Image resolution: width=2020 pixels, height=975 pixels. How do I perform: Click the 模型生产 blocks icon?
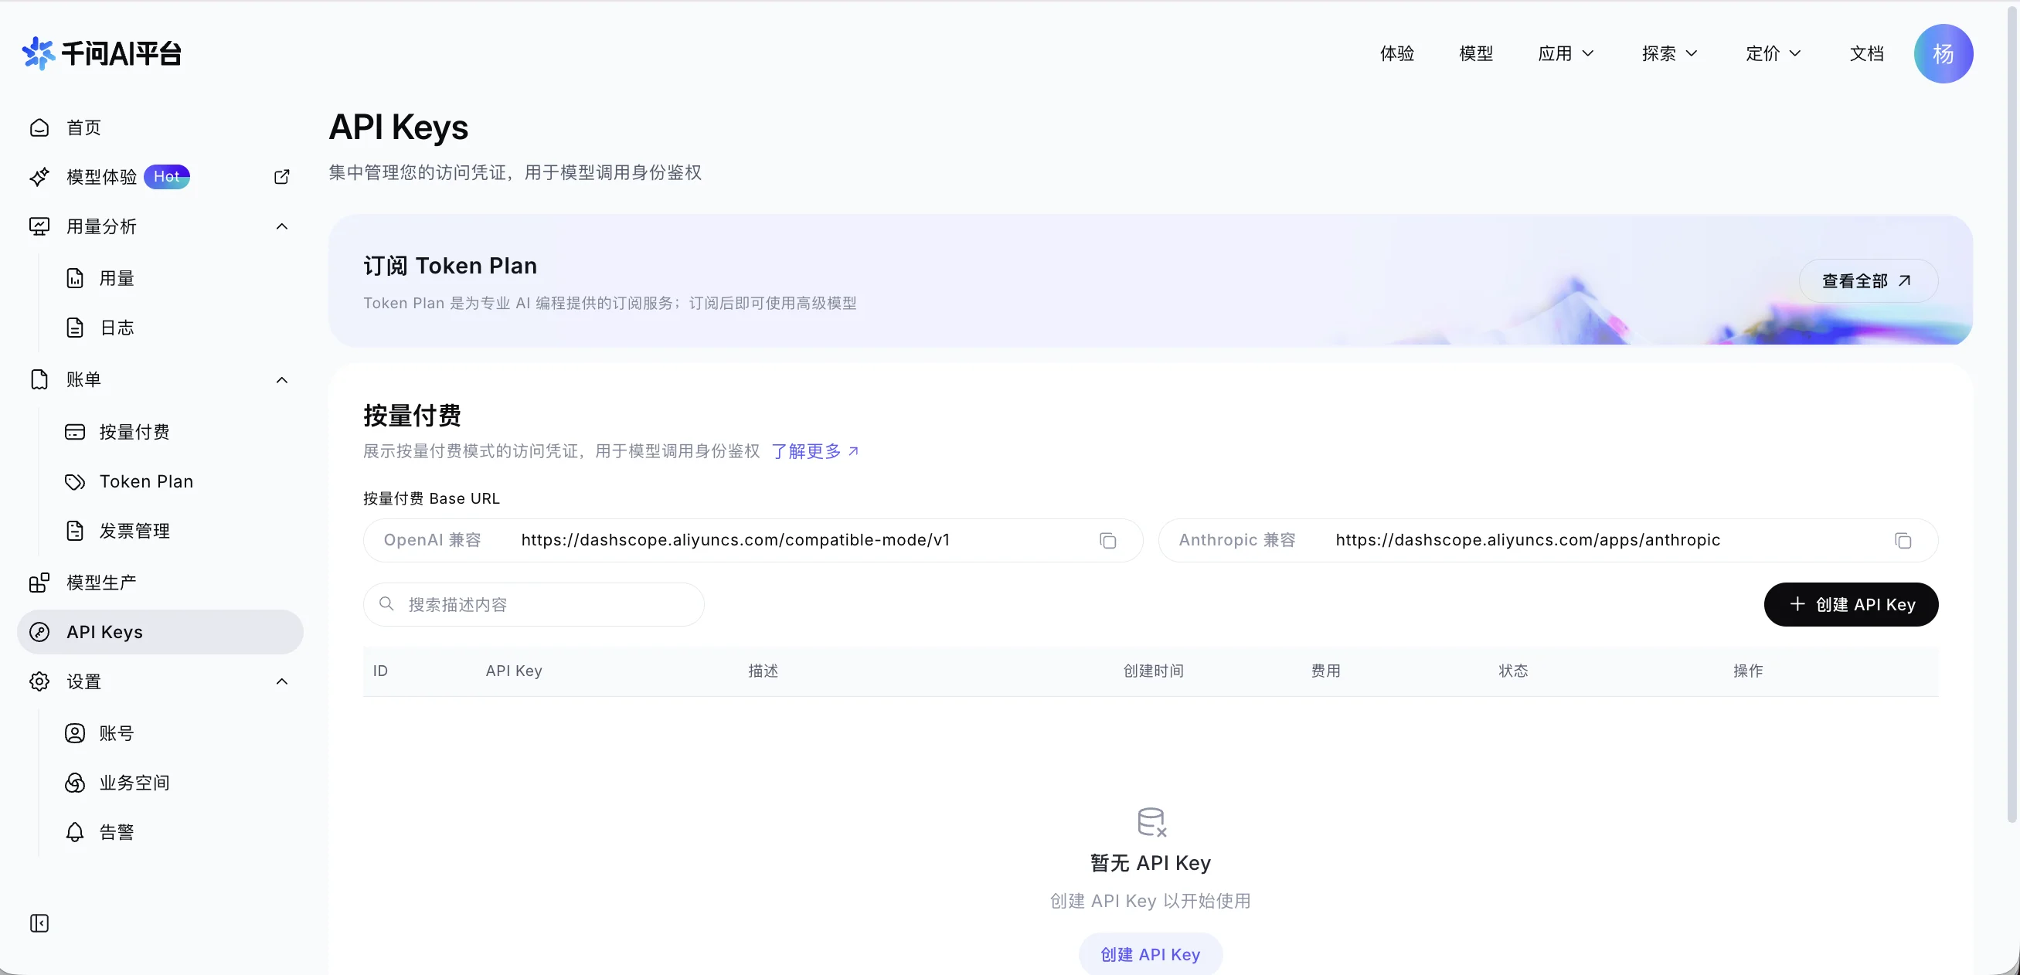tap(39, 583)
